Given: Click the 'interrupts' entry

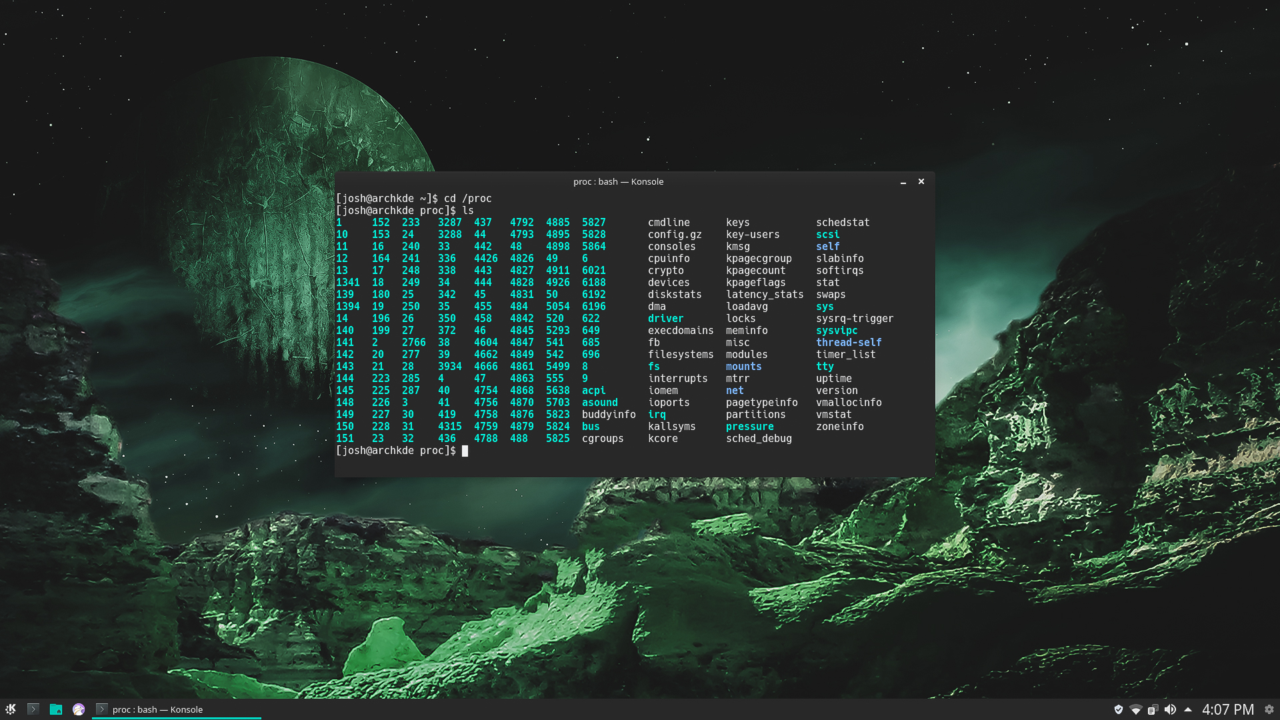Looking at the screenshot, I should point(678,379).
